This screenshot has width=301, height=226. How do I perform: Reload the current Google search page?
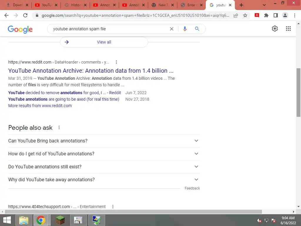25,15
